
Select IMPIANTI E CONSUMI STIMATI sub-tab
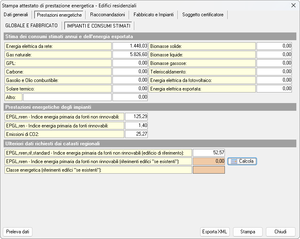(99, 26)
